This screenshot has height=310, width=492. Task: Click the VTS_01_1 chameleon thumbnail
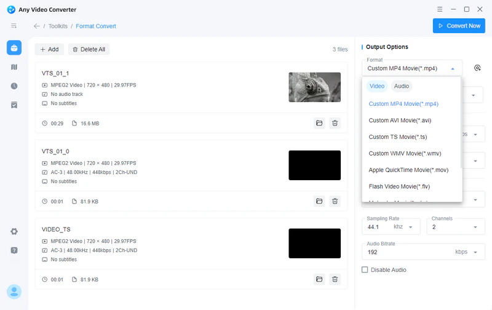point(314,87)
